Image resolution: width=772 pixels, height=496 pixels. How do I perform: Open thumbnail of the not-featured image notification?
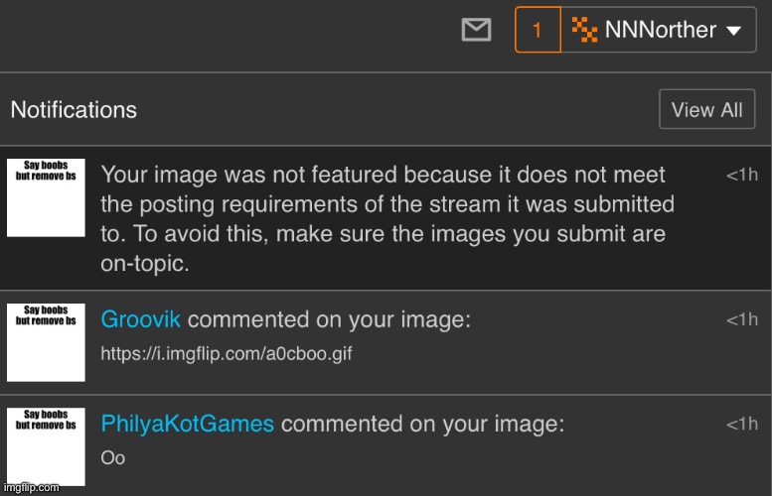coord(46,197)
